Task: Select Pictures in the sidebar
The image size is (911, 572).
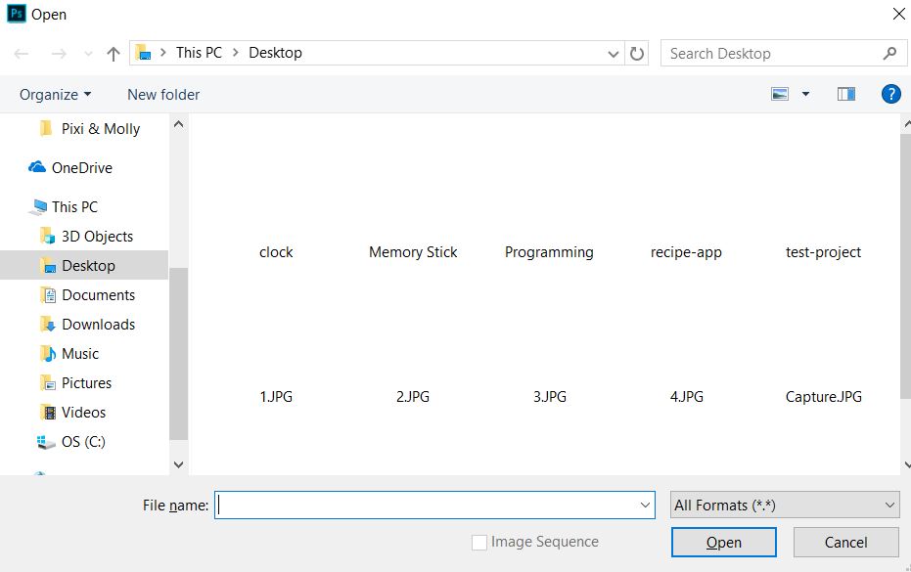Action: (85, 382)
